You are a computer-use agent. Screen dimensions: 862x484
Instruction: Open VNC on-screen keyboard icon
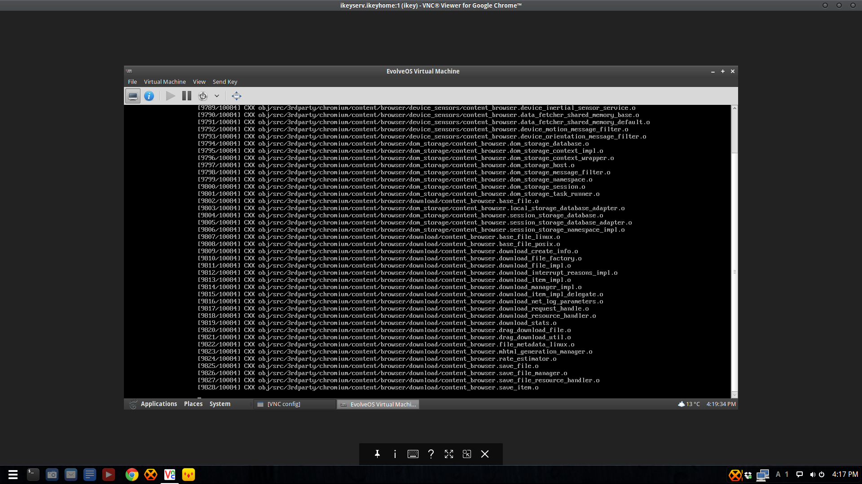pyautogui.click(x=413, y=454)
